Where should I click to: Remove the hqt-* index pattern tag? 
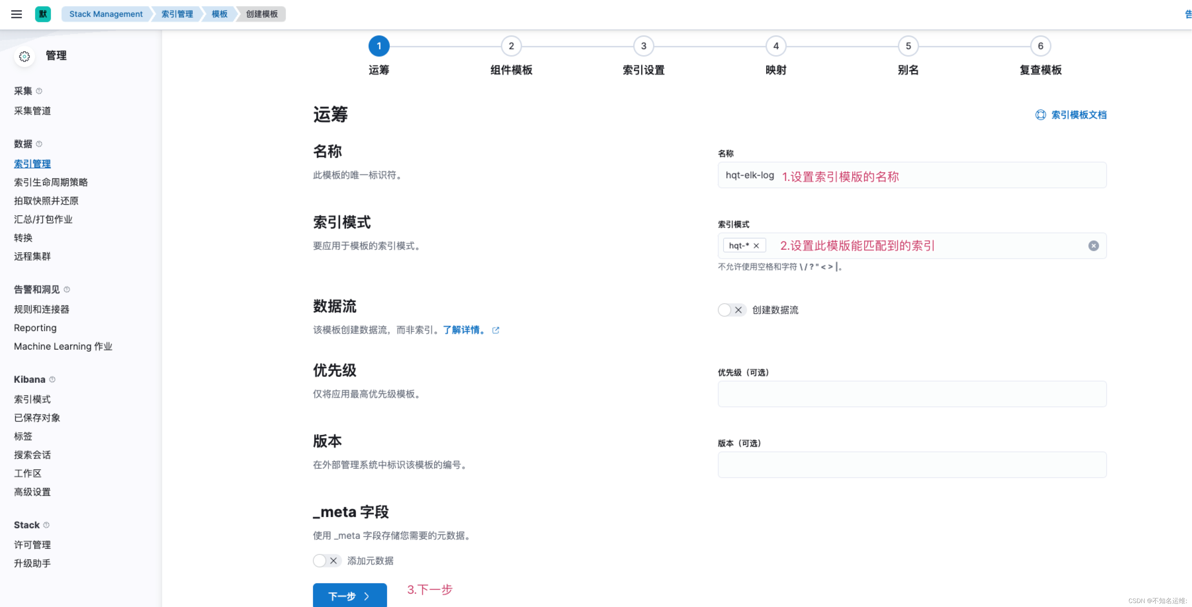click(756, 246)
